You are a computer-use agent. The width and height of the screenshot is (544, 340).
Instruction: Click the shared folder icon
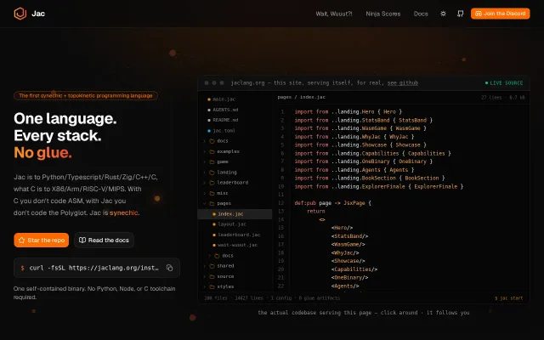point(212,266)
